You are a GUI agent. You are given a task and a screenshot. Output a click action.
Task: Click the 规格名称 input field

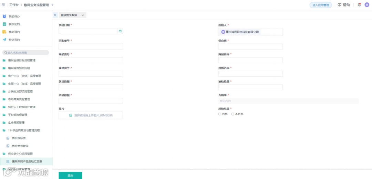[250, 74]
